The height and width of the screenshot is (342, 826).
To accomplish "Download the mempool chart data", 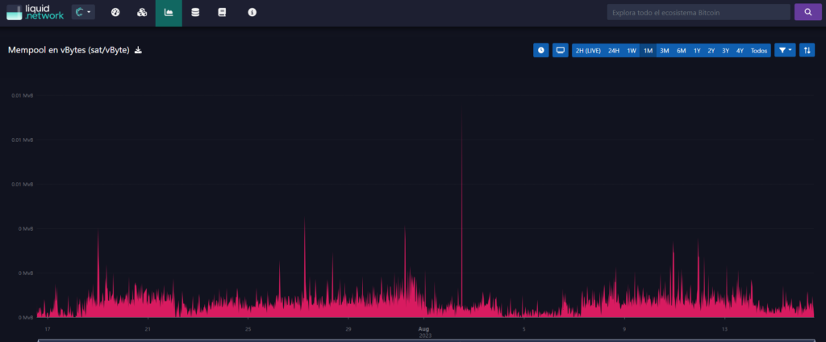I will click(x=138, y=50).
